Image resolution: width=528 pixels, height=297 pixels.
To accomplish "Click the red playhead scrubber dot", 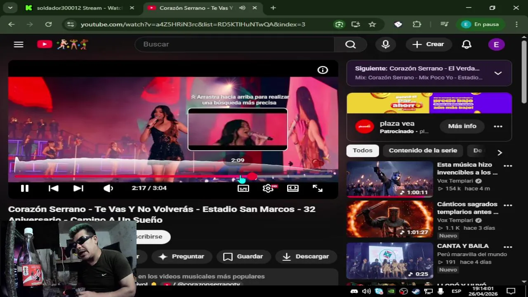I will point(252,177).
